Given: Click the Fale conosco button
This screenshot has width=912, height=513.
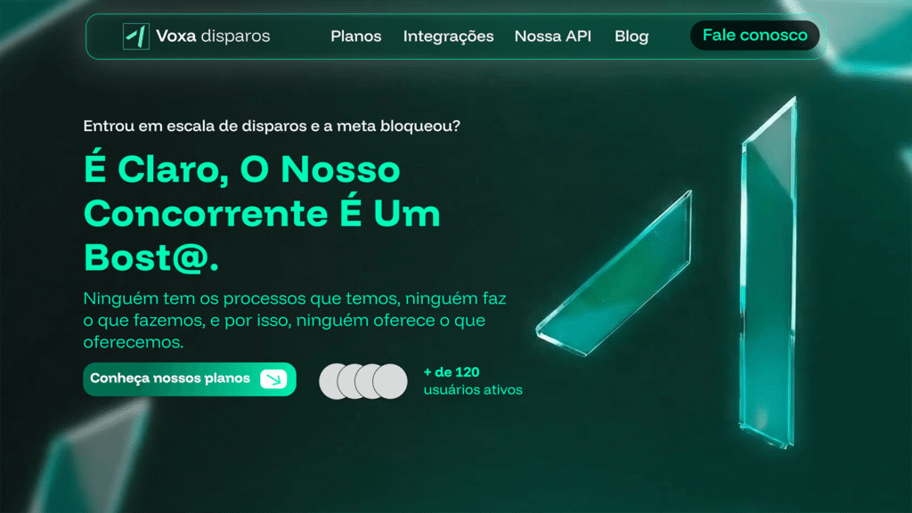Looking at the screenshot, I should tap(755, 36).
